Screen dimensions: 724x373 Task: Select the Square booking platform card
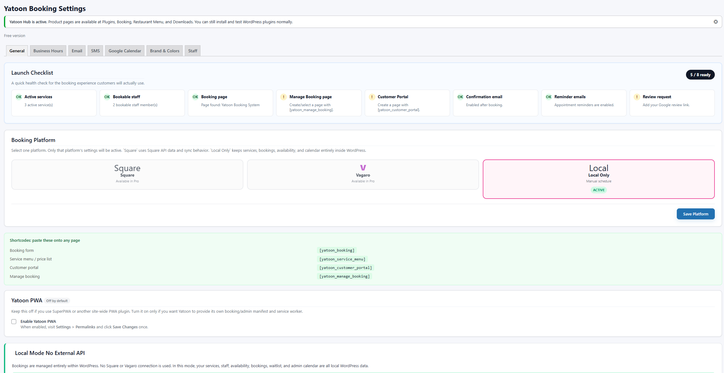pos(127,174)
